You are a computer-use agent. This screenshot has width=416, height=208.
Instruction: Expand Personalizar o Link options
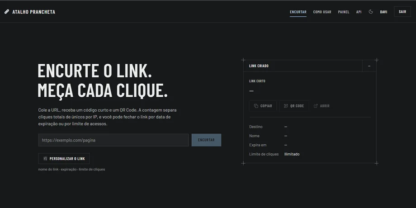pyautogui.click(x=64, y=158)
